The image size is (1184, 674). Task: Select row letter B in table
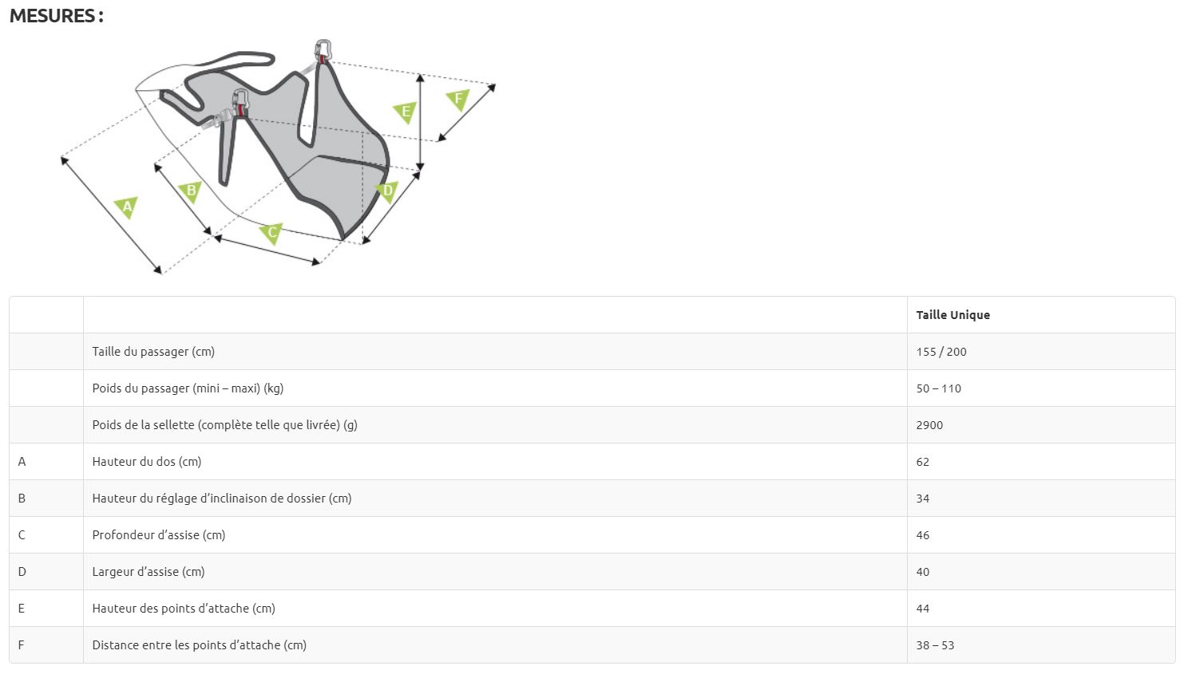pyautogui.click(x=22, y=499)
